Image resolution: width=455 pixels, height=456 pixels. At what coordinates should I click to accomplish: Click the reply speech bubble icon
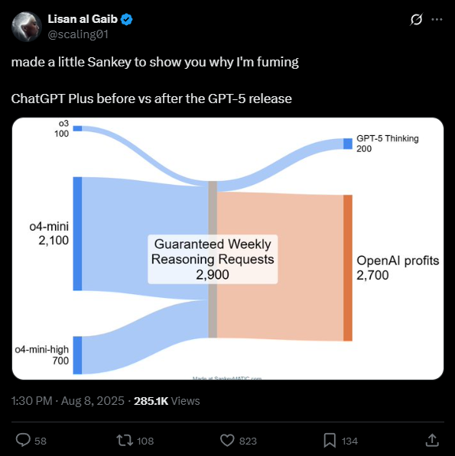23,440
